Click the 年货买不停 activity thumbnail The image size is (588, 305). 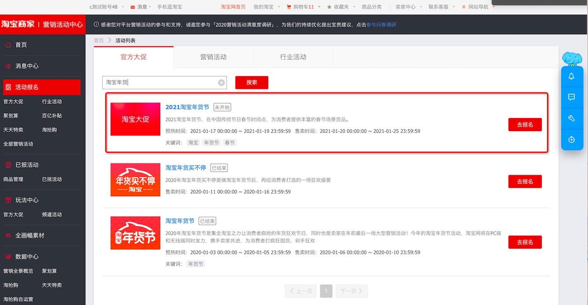(135, 180)
